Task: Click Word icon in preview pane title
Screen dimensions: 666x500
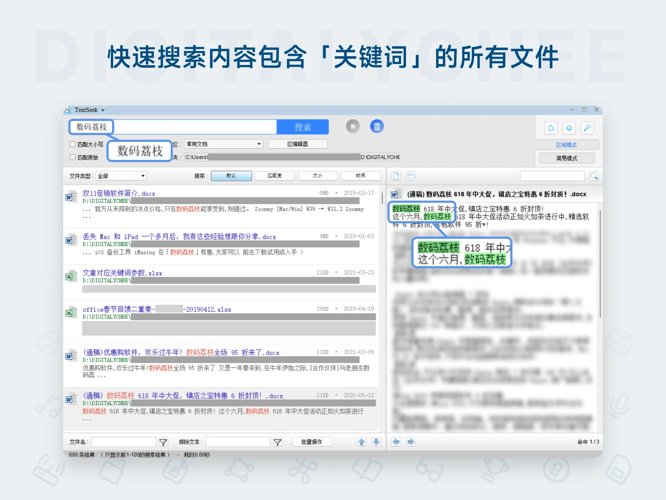Action: click(396, 194)
